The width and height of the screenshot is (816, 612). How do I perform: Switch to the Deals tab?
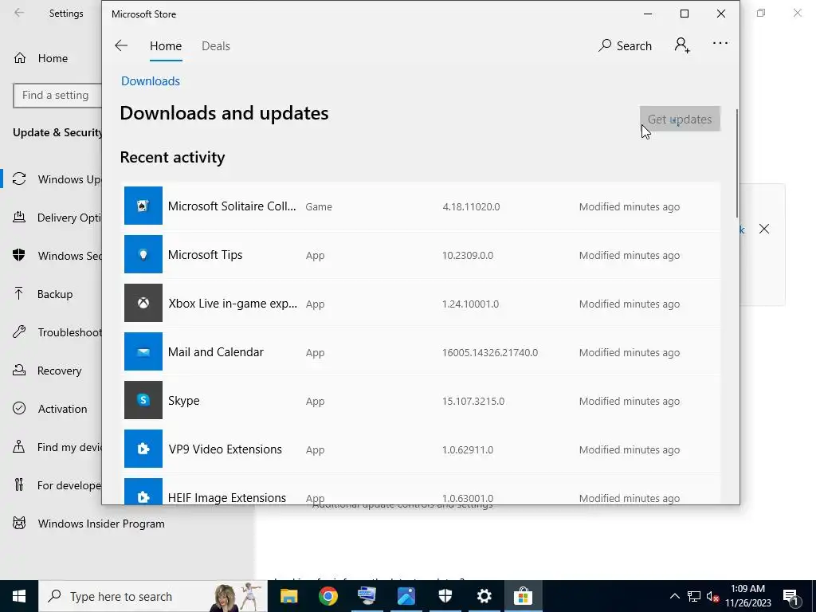tap(215, 45)
